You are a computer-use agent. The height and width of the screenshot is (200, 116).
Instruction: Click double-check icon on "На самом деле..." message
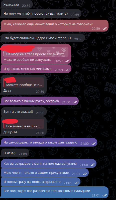tap(93, 144)
